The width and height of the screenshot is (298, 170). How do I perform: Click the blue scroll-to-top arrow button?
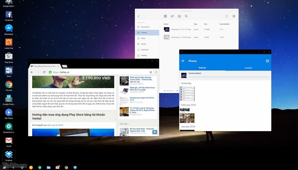pos(155,132)
